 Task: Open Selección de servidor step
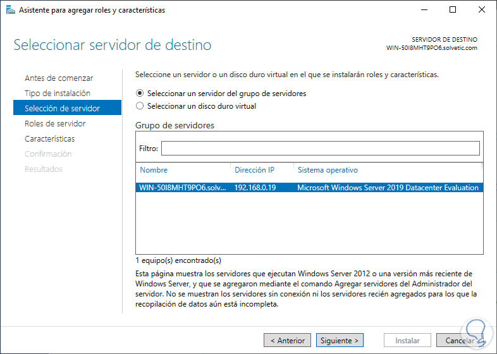tap(62, 109)
